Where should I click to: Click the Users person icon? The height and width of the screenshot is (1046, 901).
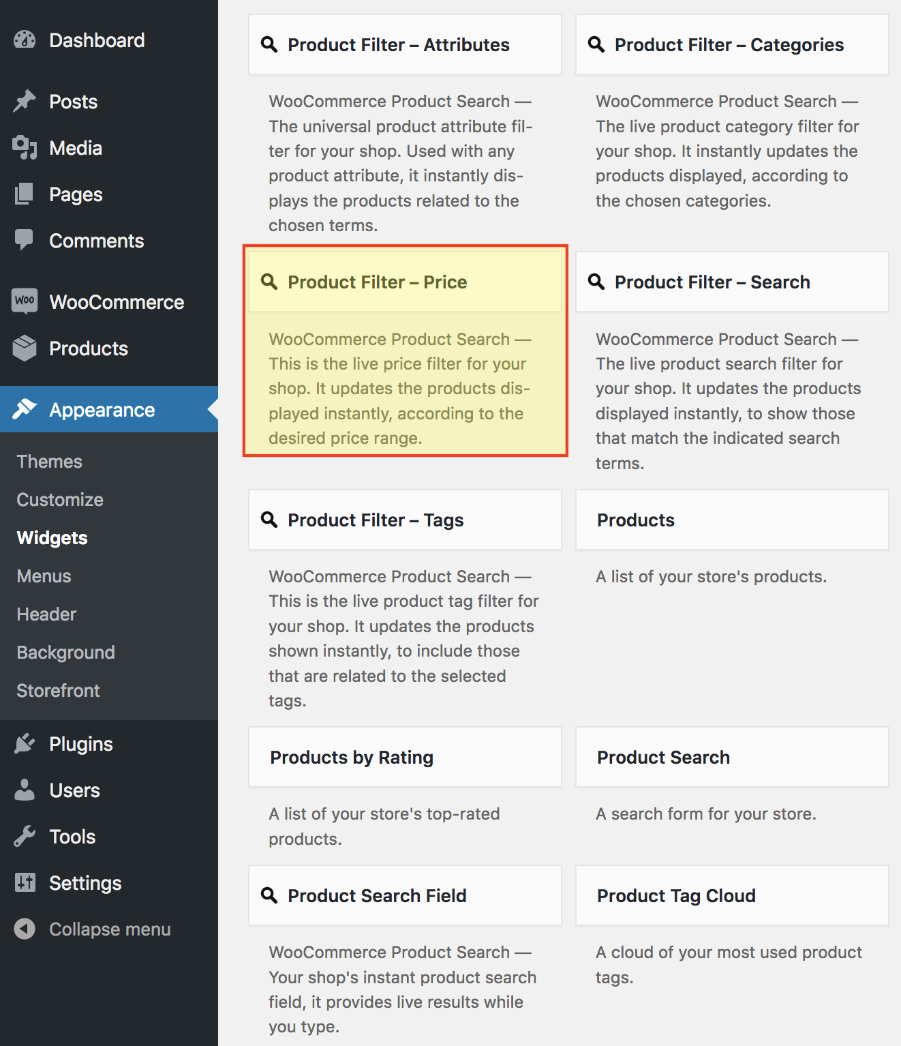[25, 790]
